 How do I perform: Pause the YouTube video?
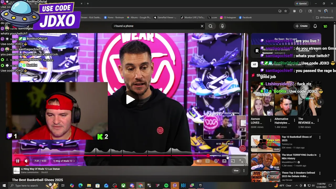point(18,161)
